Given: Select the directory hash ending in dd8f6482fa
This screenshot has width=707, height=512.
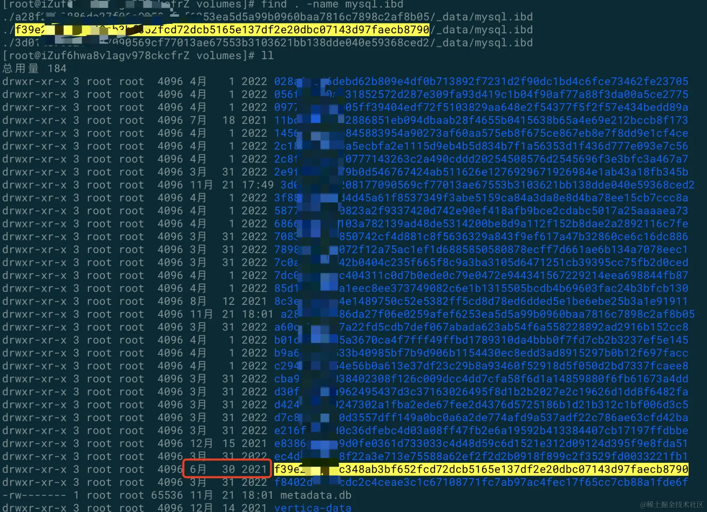Looking at the screenshot, I should pyautogui.click(x=481, y=392).
